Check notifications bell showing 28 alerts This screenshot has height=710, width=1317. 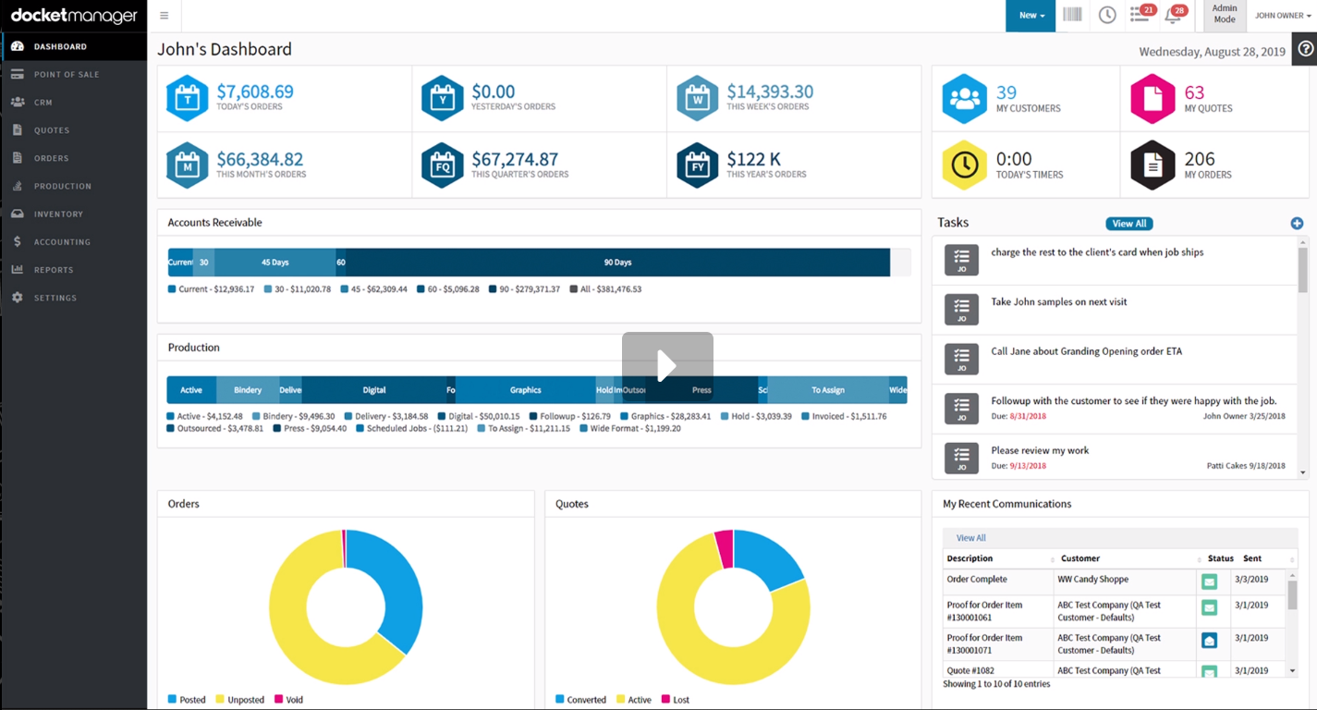[x=1175, y=15]
